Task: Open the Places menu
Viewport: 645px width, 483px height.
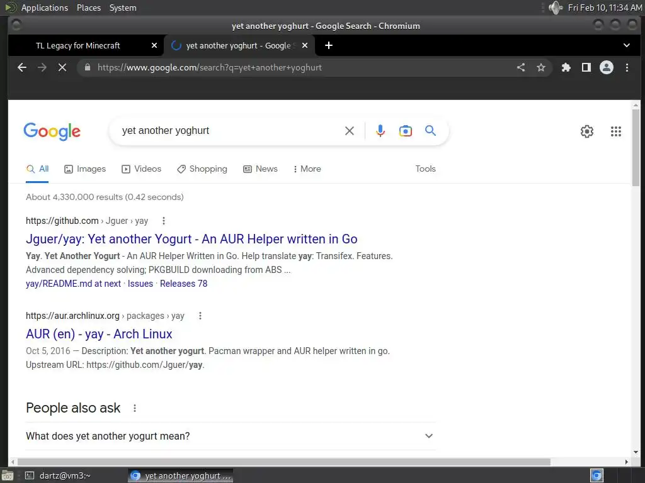Action: coord(88,8)
